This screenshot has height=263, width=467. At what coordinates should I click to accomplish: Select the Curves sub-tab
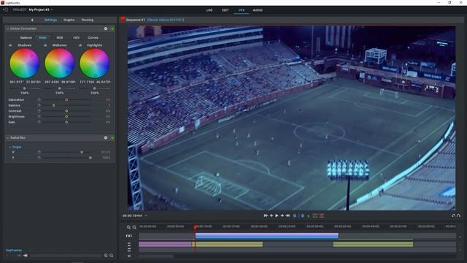(93, 37)
